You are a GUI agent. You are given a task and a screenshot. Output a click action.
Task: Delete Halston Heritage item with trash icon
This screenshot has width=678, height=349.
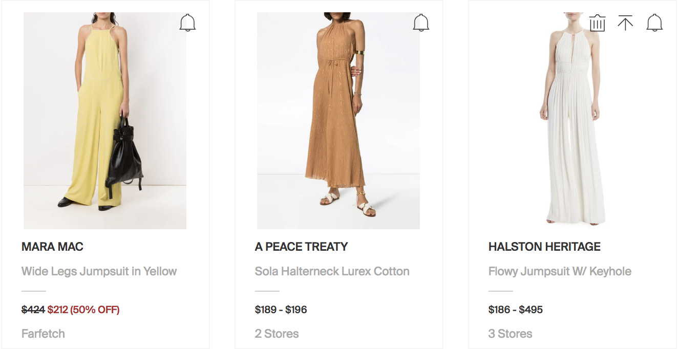(x=597, y=23)
